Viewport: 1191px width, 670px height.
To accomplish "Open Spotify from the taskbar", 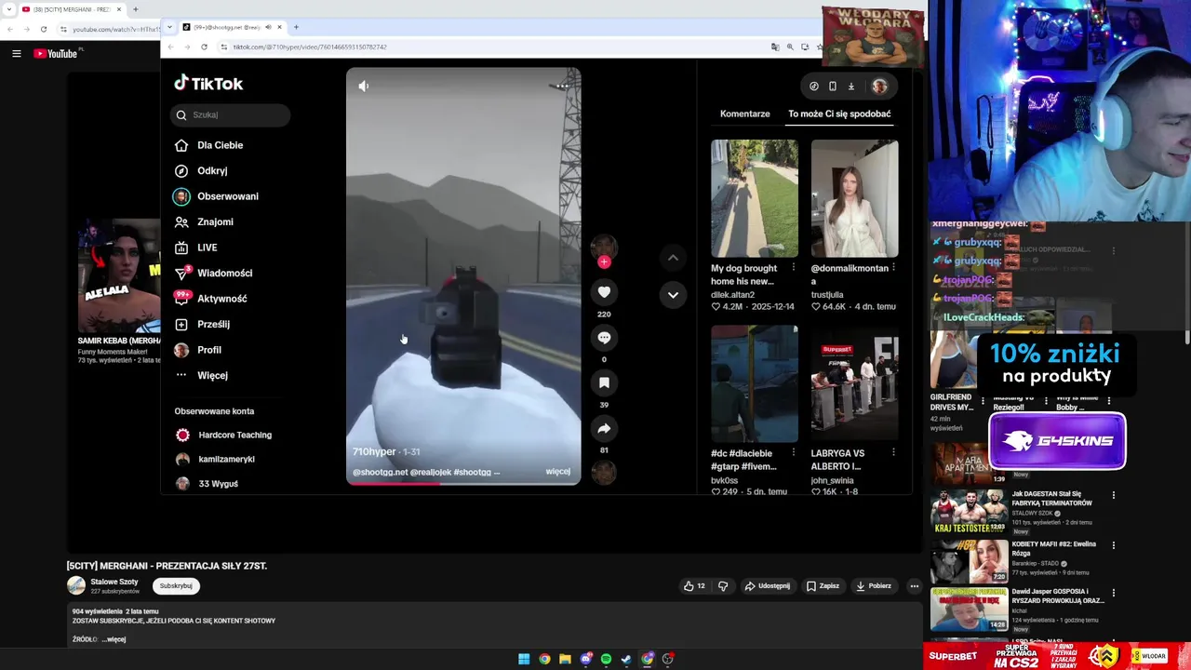I will [606, 659].
